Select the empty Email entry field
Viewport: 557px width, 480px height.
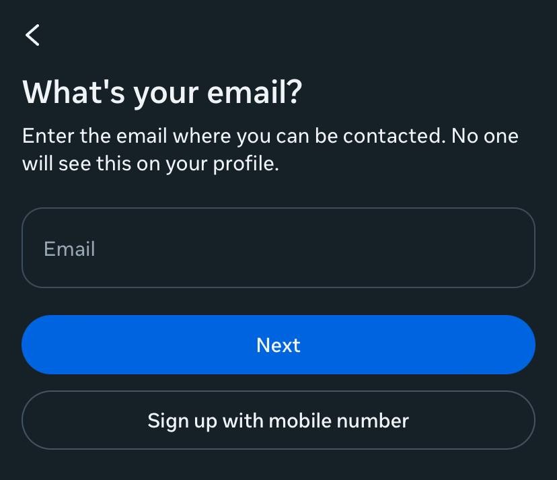[x=278, y=248]
